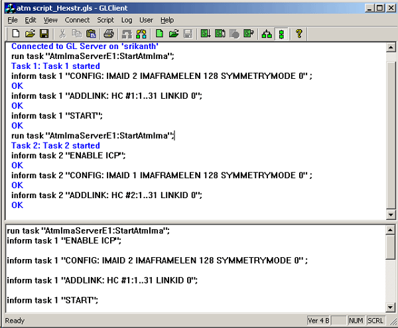Click the script pane "run task" first line
Screen dimensions: 398x328
coord(88,231)
